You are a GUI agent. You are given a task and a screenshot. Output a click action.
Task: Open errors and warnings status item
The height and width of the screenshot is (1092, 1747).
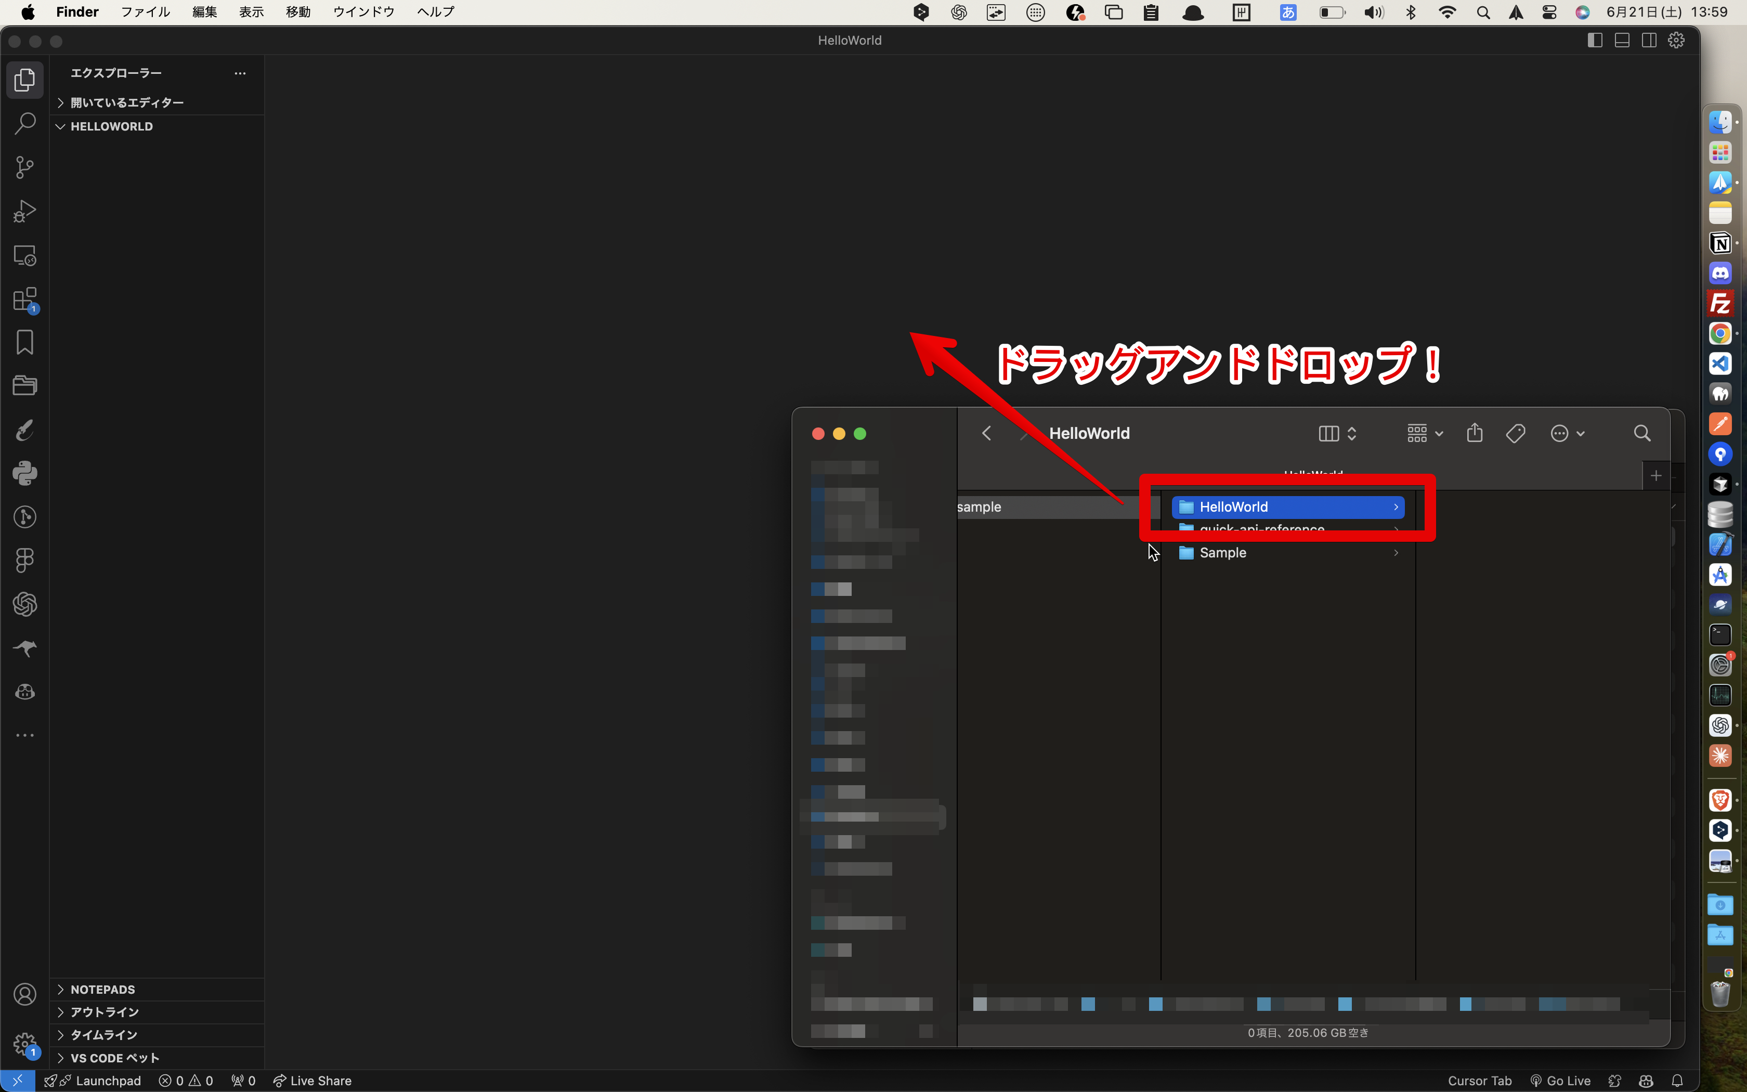[x=186, y=1081]
